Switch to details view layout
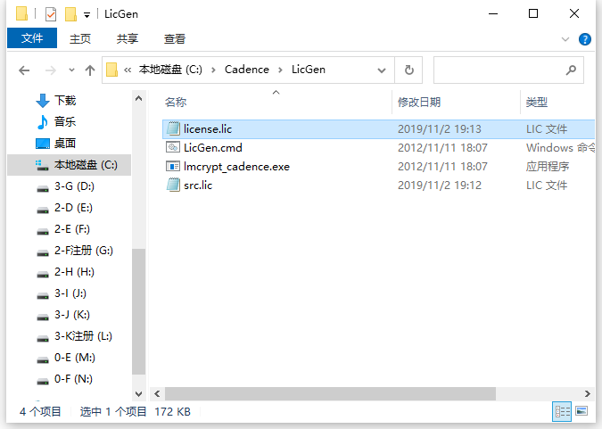602x429 pixels. tap(563, 412)
